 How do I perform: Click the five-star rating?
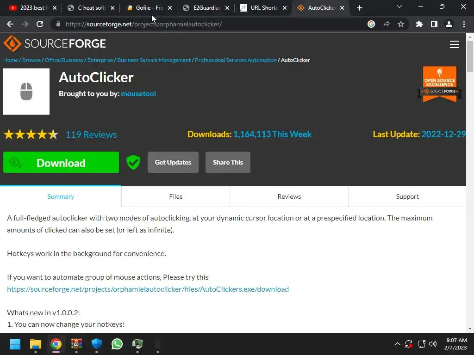(31, 135)
